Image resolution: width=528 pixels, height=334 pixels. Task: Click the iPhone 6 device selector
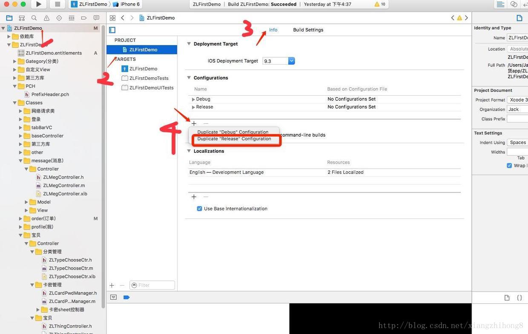pos(126,4)
